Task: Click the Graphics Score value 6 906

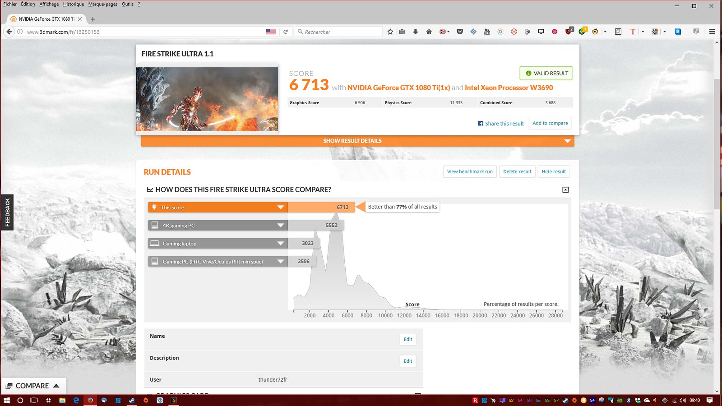Action: (360, 103)
